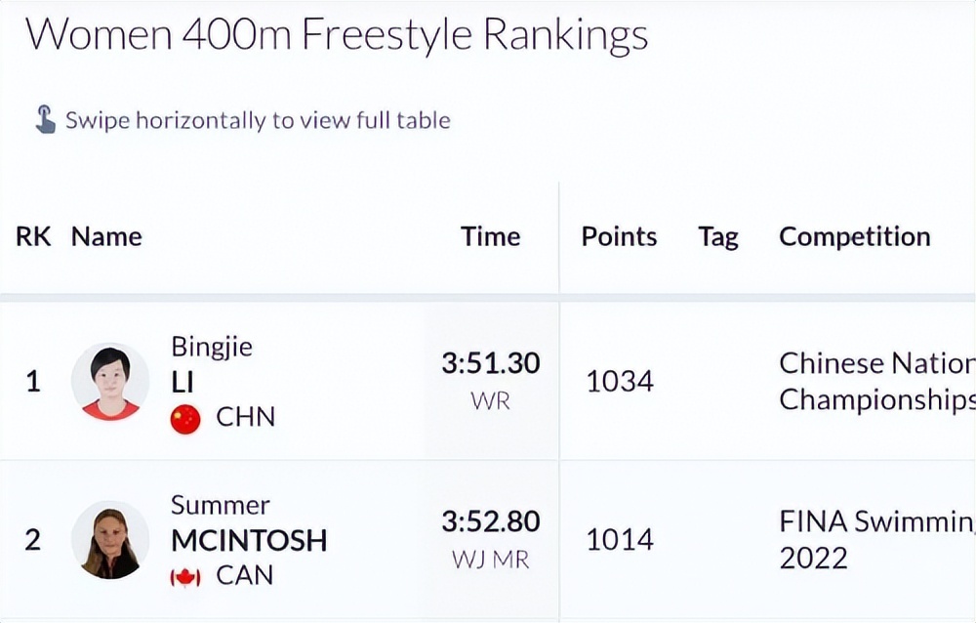Click the China flag icon

[185, 418]
